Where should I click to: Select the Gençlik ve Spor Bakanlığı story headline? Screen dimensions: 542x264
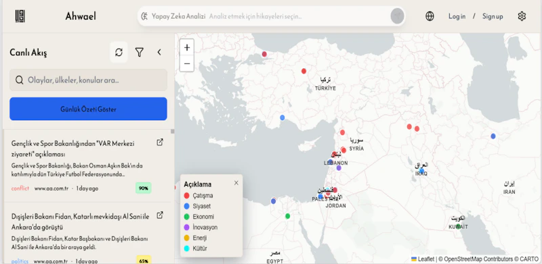73,149
